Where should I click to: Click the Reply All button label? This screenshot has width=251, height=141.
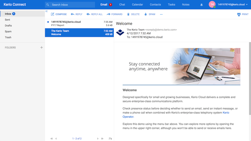(x=97, y=14)
